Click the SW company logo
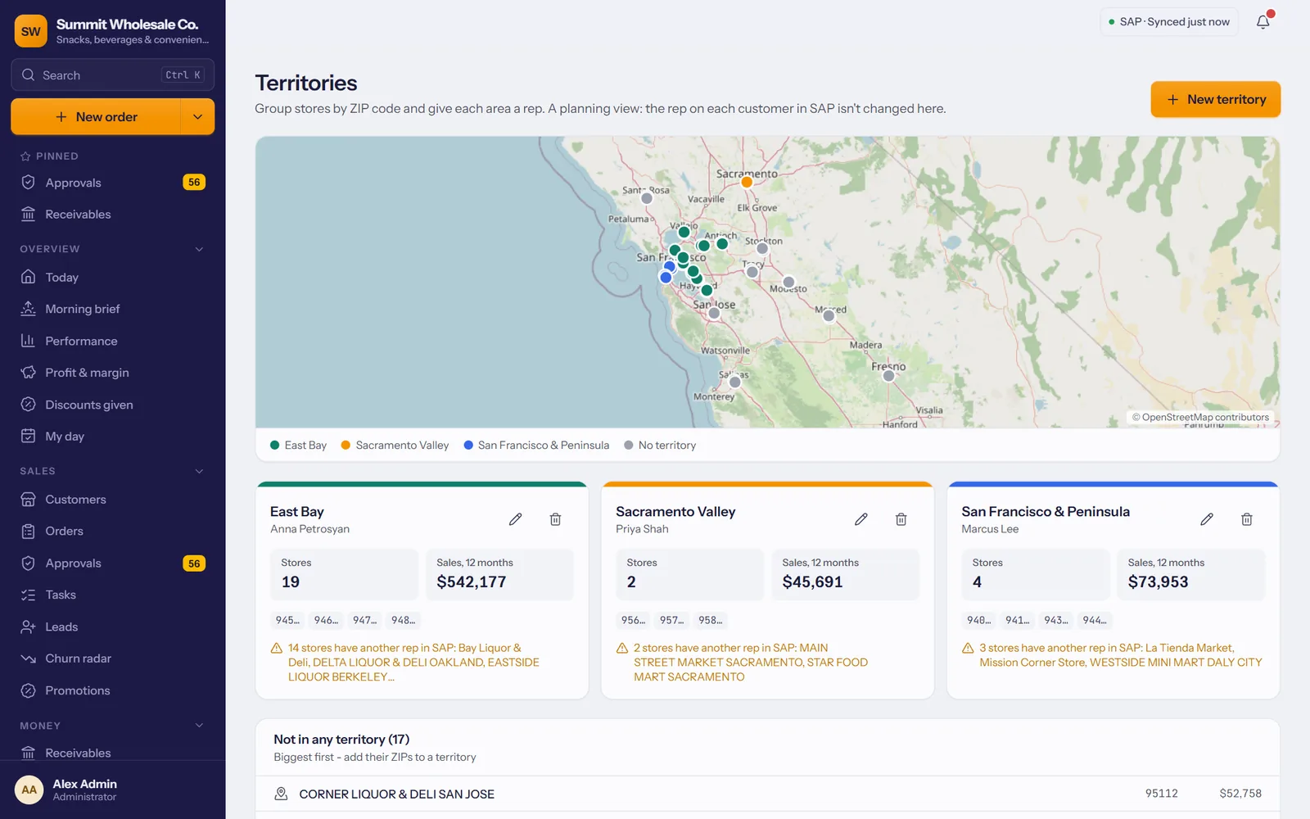The height and width of the screenshot is (819, 1310). click(x=31, y=31)
